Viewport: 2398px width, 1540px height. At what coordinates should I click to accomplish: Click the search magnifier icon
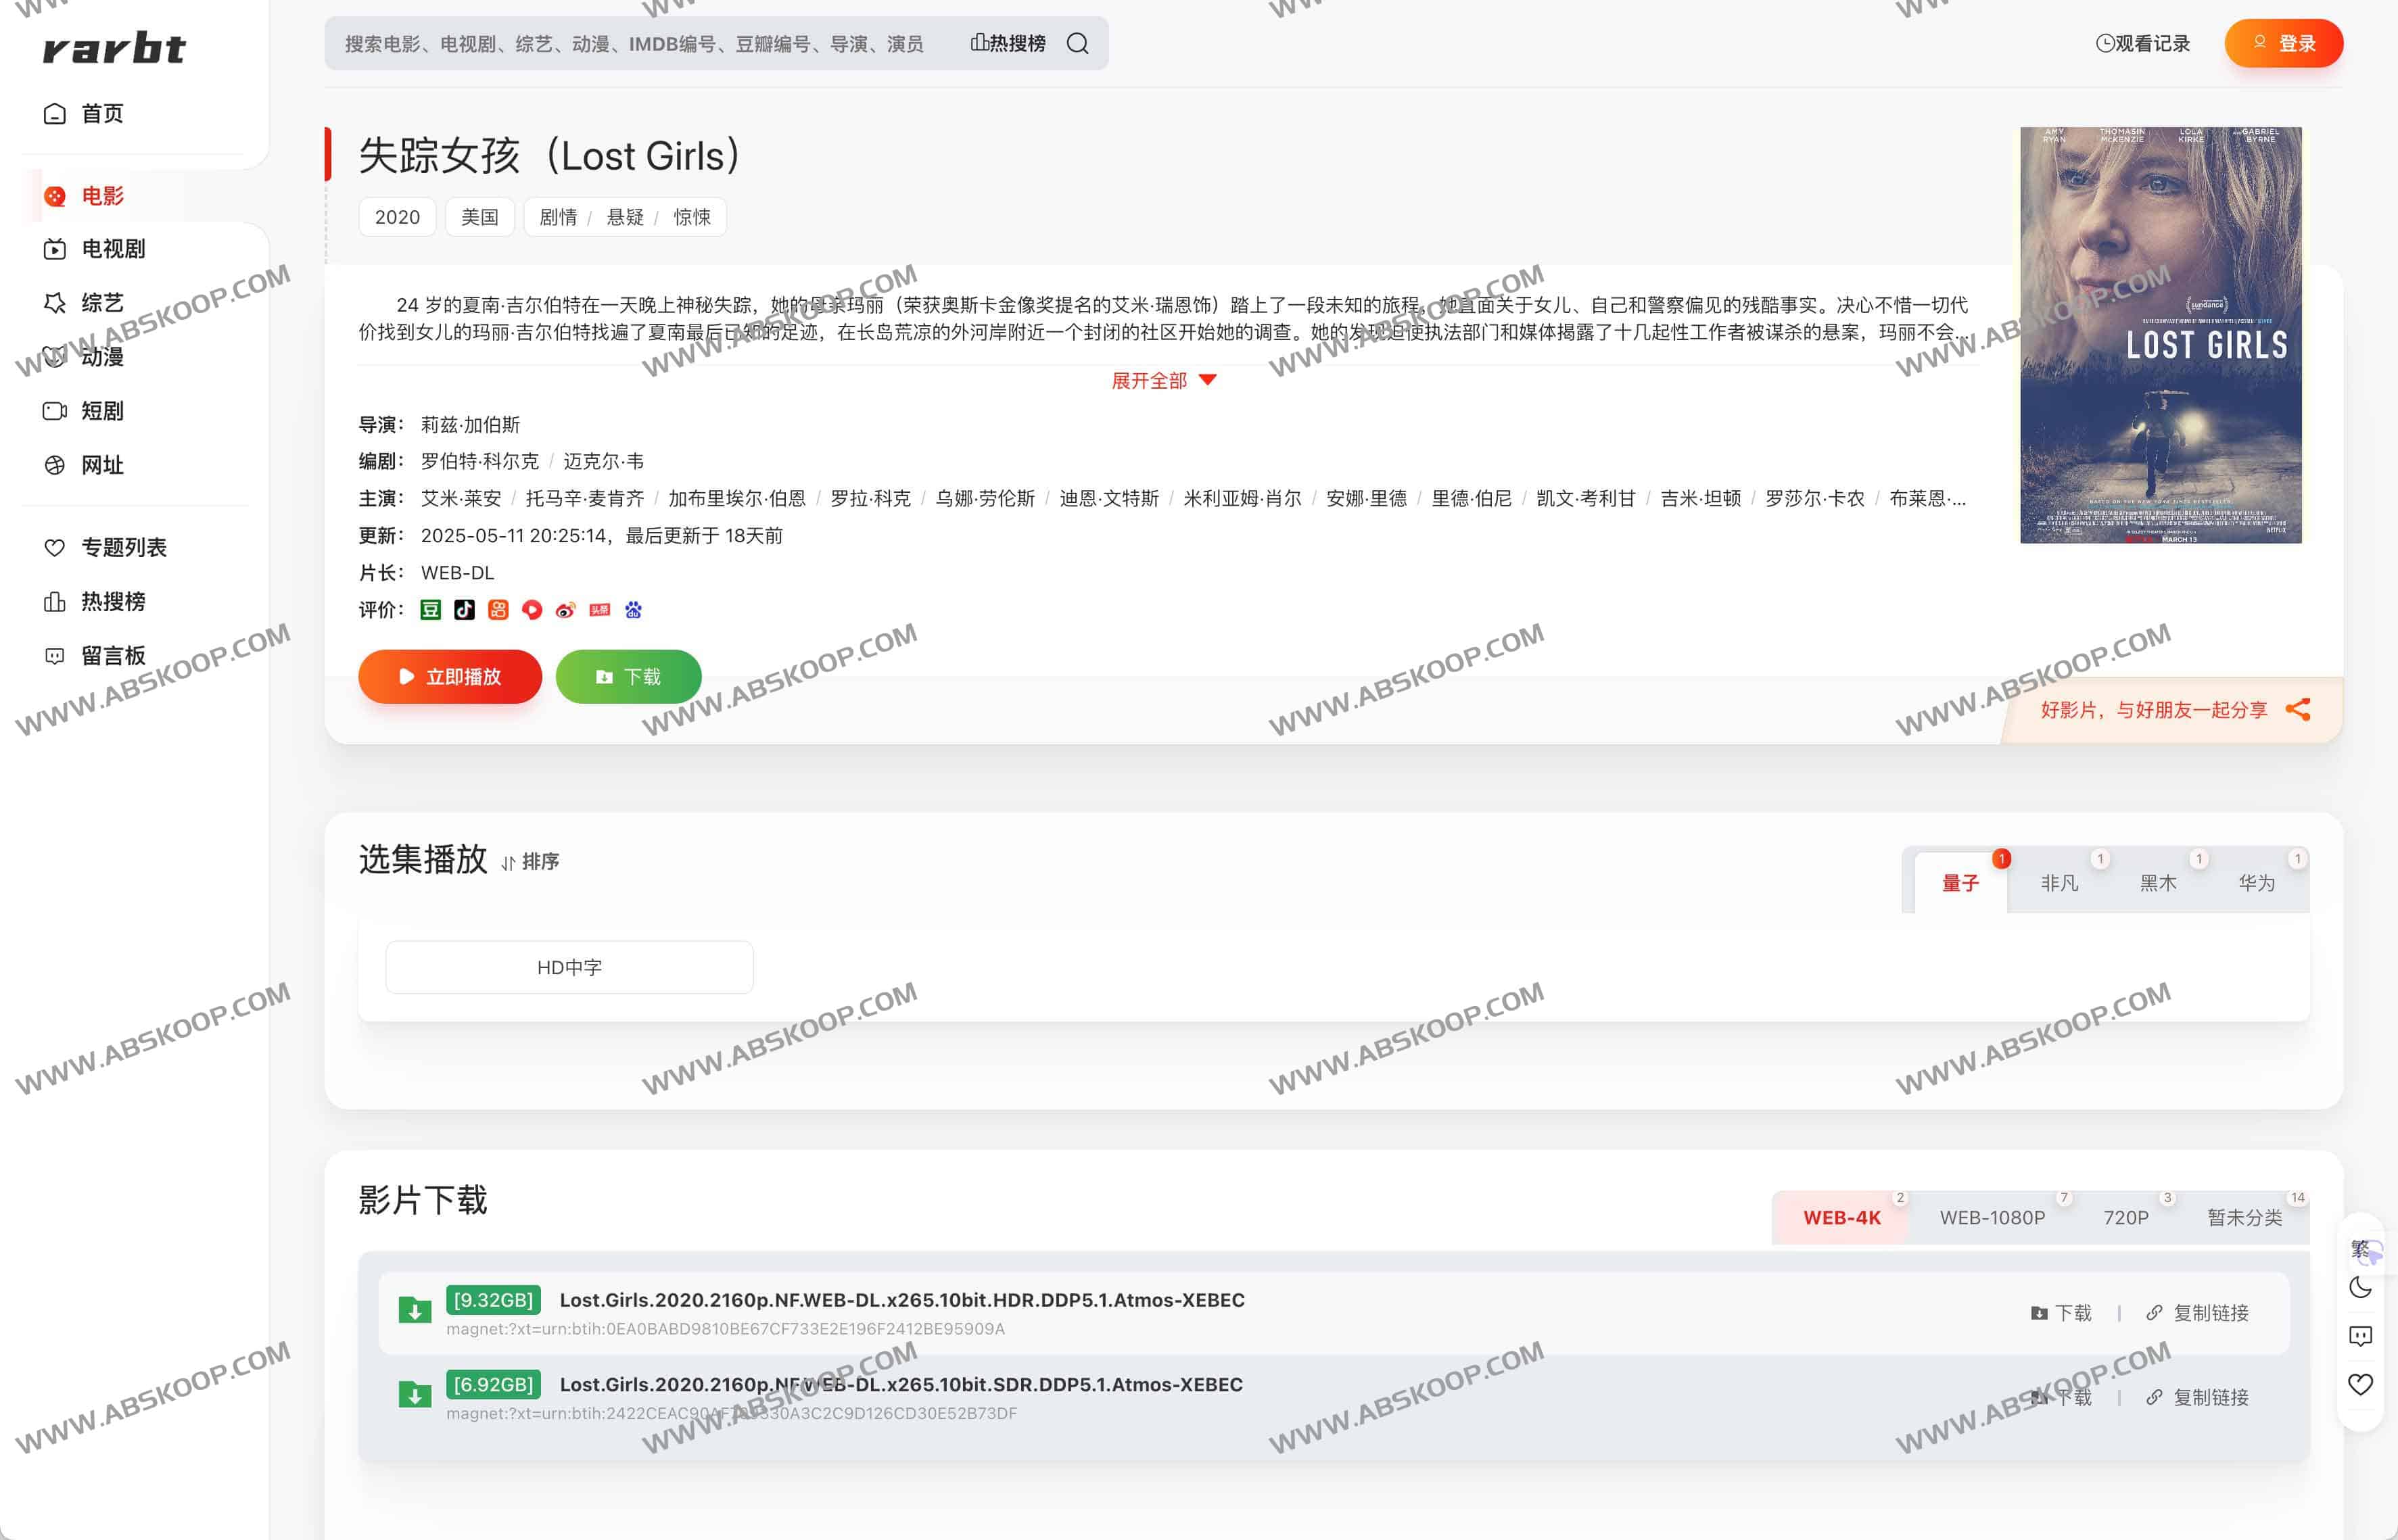click(1077, 43)
